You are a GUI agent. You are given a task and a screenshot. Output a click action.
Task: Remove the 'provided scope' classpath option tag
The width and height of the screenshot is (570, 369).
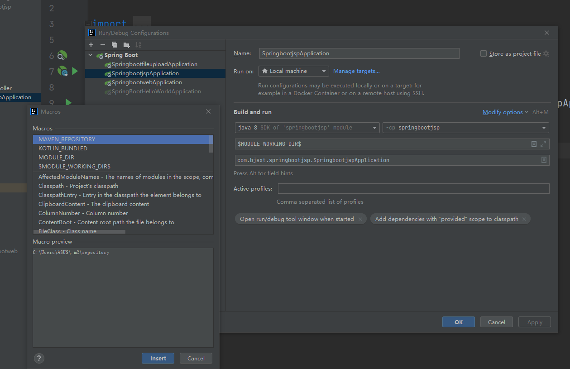pos(524,219)
